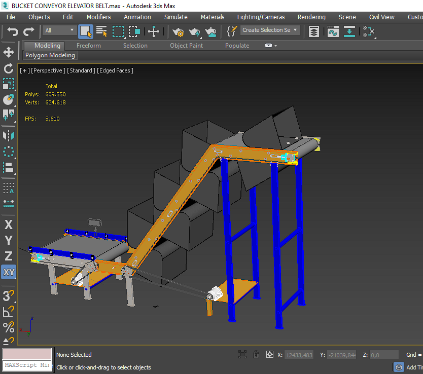Viewport: 423px width, 374px height.
Task: Click the Redo arrow icon
Action: (28, 31)
